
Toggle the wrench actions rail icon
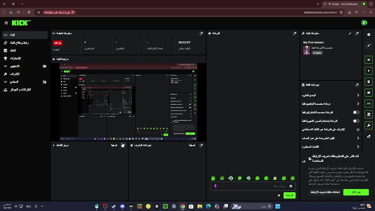point(369,125)
